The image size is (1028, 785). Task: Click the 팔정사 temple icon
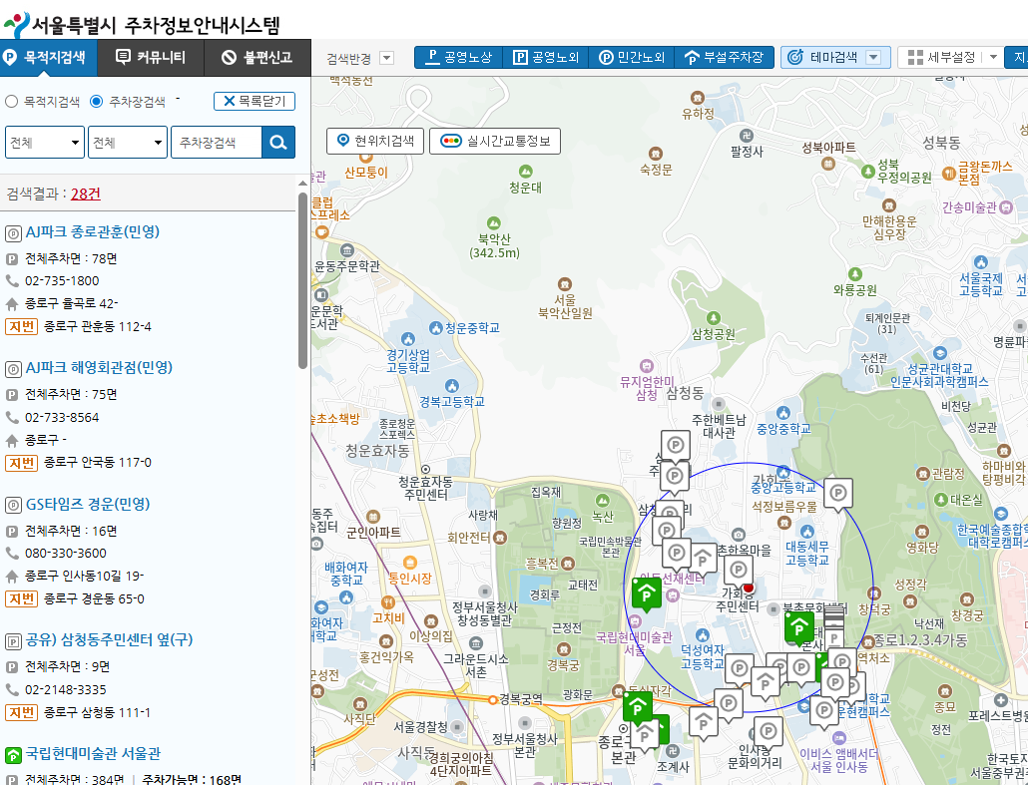coord(747,136)
